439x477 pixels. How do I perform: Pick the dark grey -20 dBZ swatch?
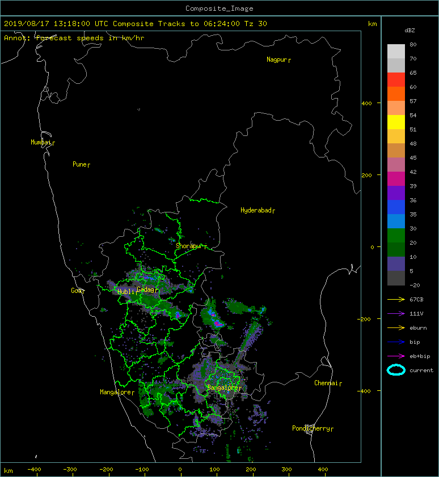tap(396, 278)
